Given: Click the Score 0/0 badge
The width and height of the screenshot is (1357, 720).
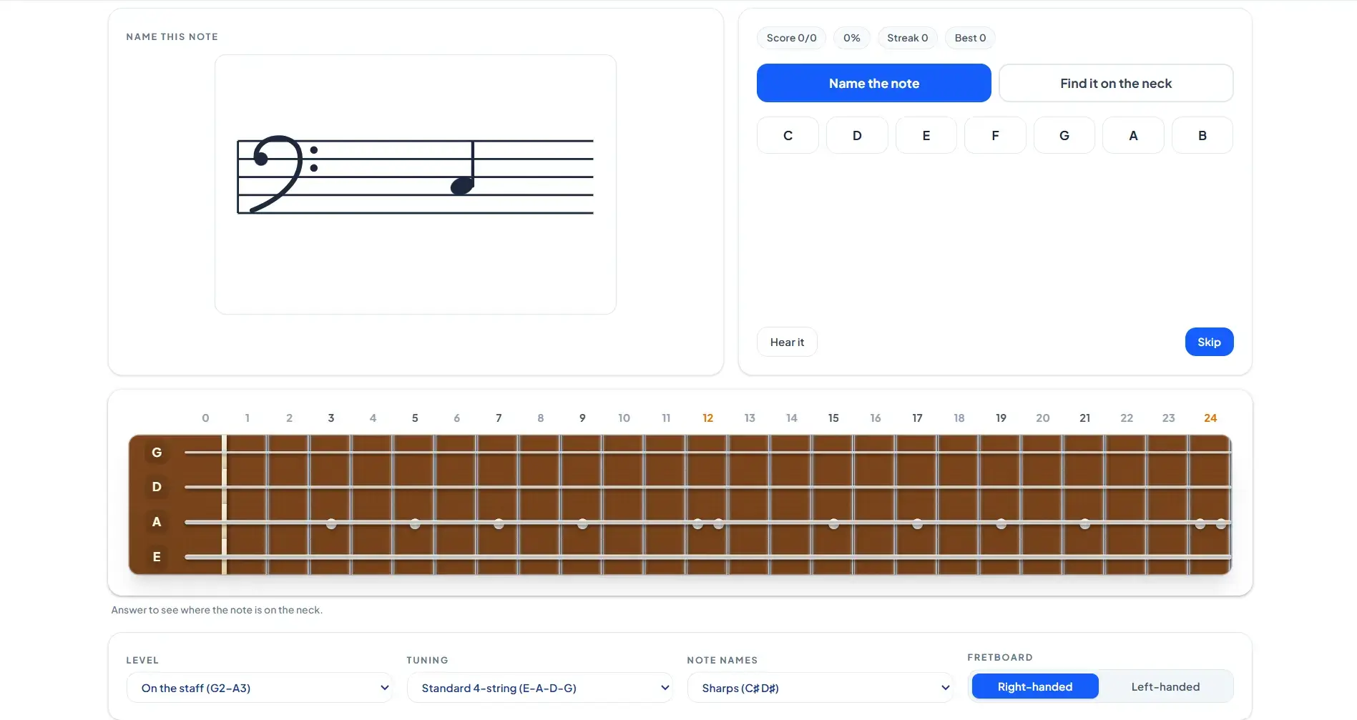Looking at the screenshot, I should pyautogui.click(x=791, y=38).
